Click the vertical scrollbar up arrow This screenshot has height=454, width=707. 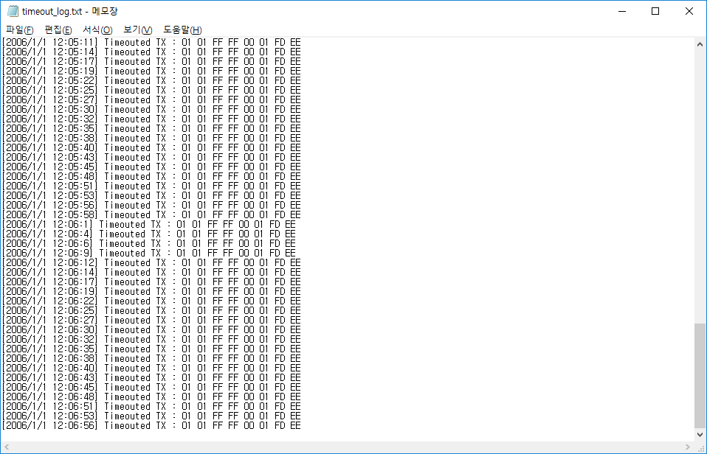pos(700,44)
